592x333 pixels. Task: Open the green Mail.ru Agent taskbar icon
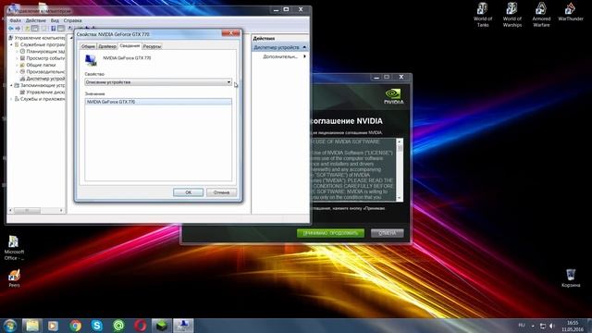pyautogui.click(x=118, y=326)
